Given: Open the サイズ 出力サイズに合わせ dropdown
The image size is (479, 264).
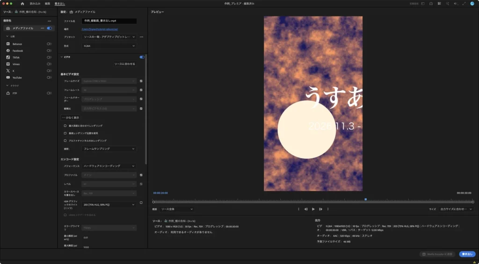Looking at the screenshot, I should 456,209.
